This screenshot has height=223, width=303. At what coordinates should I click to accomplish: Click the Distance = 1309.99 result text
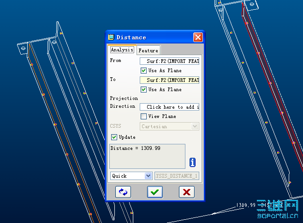tap(135, 148)
